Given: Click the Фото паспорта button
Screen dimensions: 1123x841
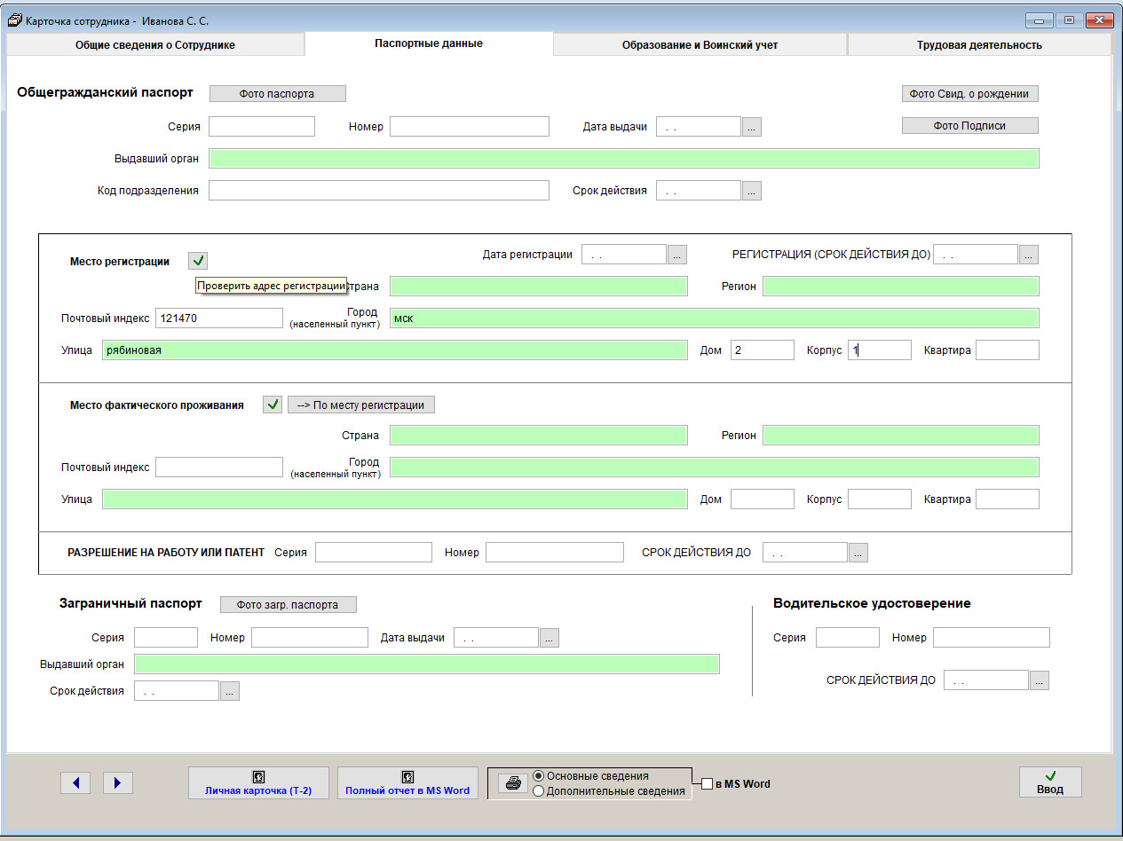Looking at the screenshot, I should [277, 93].
